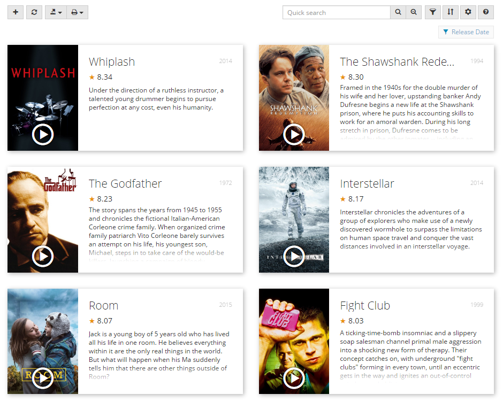Open the sort order icon

[451, 12]
